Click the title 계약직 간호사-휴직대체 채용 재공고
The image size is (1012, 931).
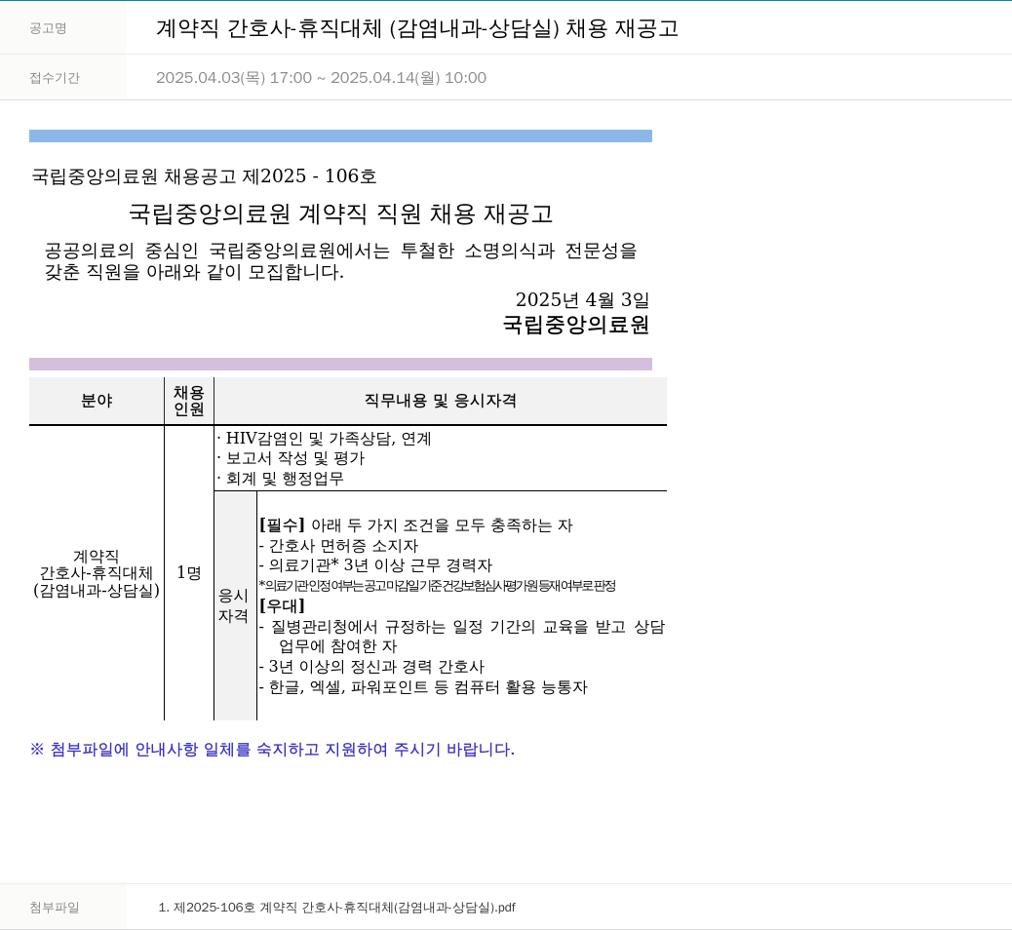tap(417, 28)
